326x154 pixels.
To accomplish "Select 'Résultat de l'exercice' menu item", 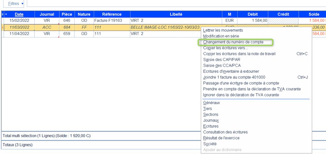I will coord(221,138).
